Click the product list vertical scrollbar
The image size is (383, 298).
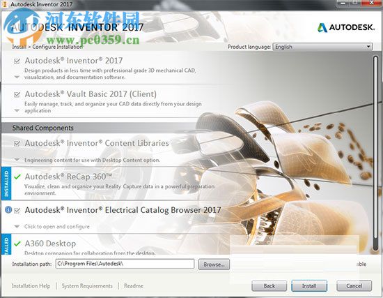(x=375, y=153)
